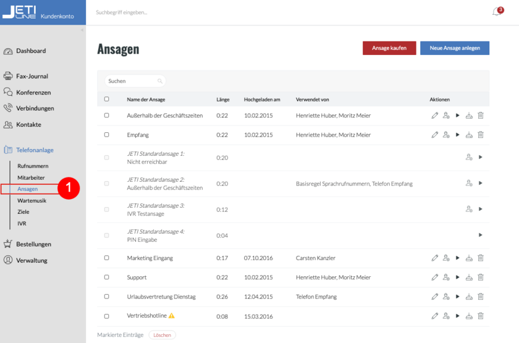
Task: Play the Marketing Eingang announcement
Action: tap(458, 258)
